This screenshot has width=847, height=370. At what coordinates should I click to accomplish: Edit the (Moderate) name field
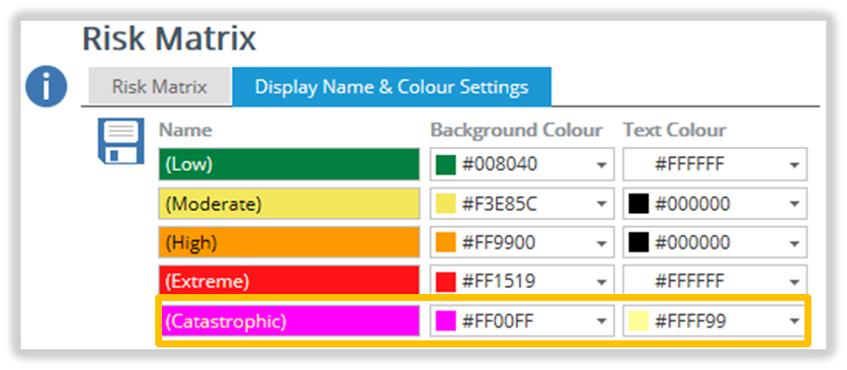[289, 203]
